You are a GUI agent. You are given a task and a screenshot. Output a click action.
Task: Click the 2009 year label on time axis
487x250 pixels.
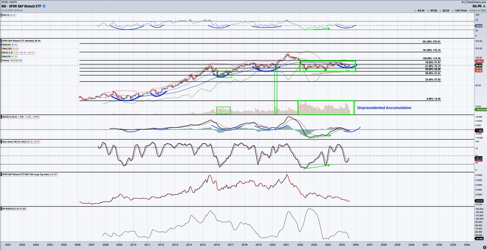tap(119, 245)
